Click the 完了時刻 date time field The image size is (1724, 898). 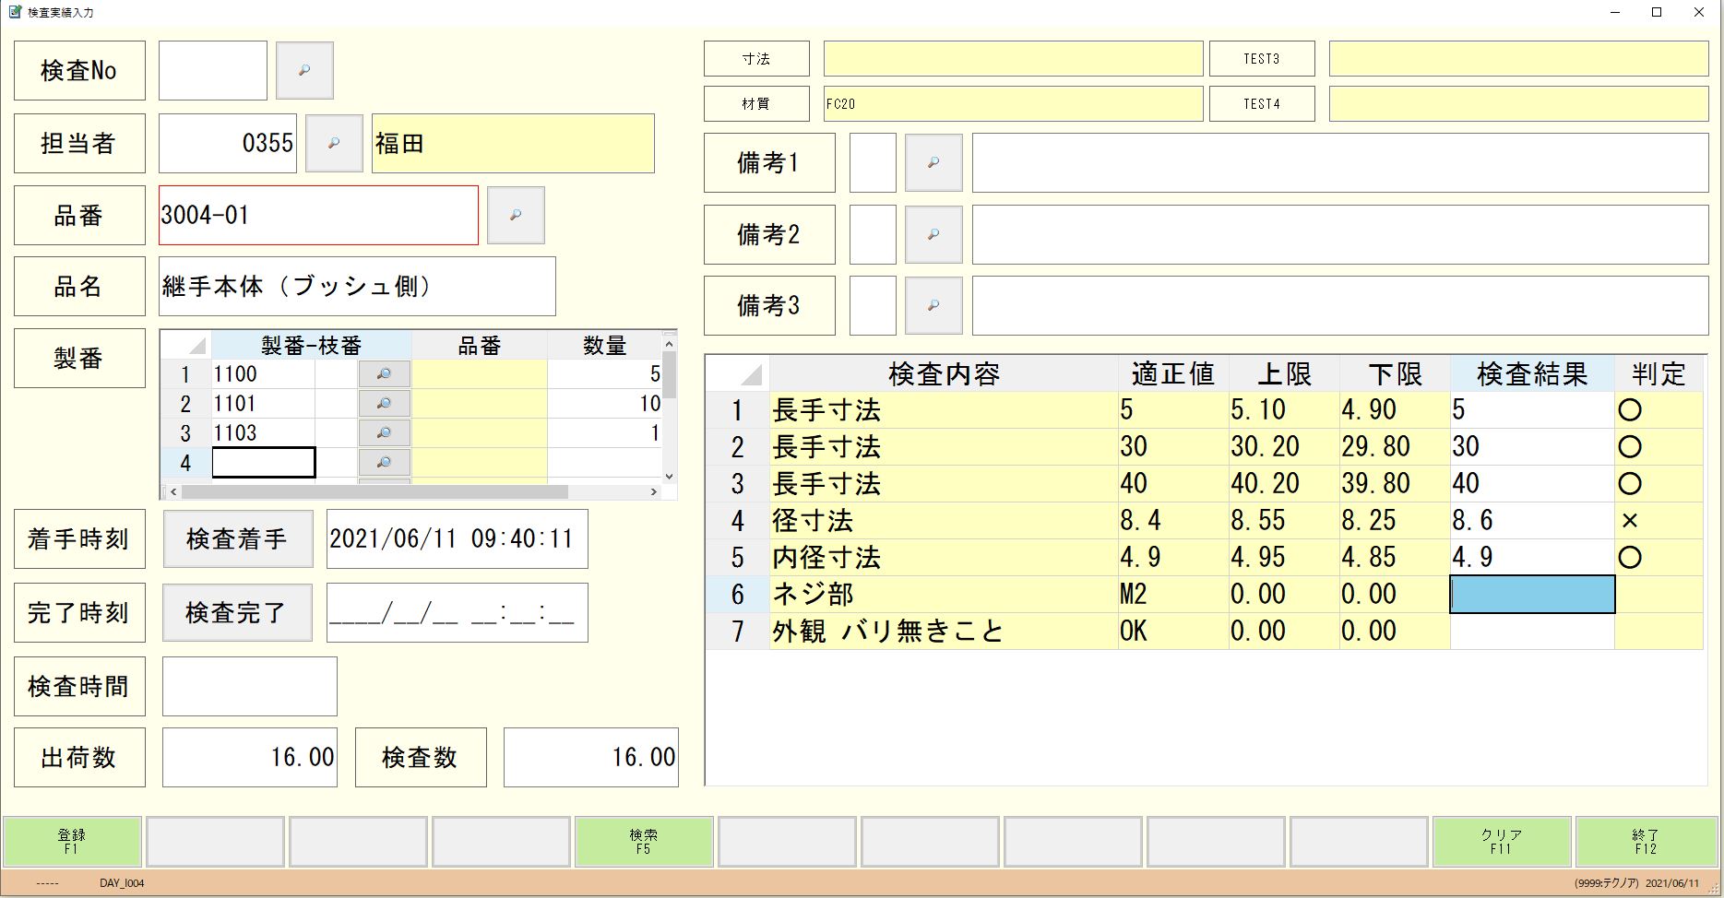pos(457,613)
